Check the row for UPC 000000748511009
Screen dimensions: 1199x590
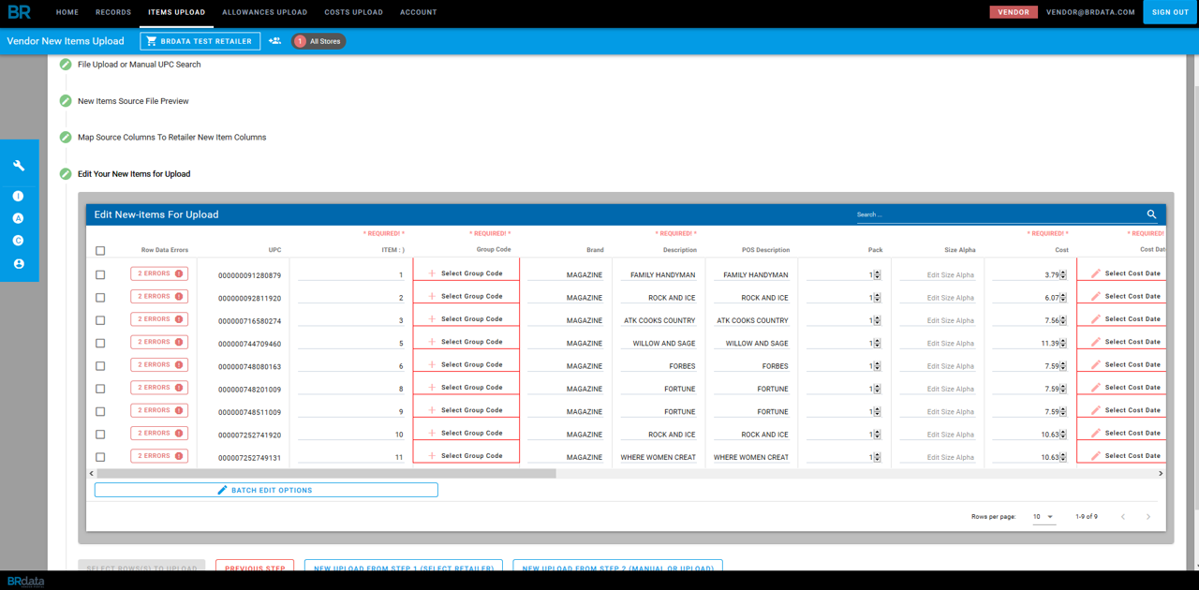pyautogui.click(x=100, y=412)
